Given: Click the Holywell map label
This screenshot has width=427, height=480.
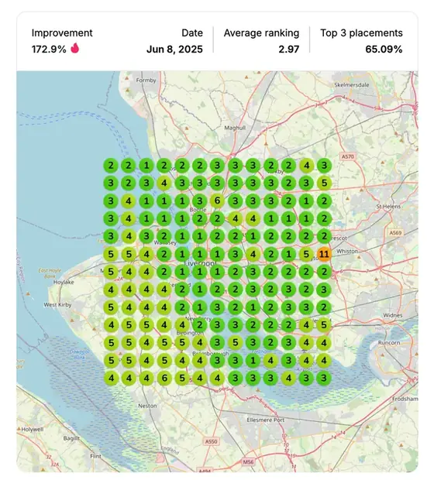Looking at the screenshot, I should point(33,429).
